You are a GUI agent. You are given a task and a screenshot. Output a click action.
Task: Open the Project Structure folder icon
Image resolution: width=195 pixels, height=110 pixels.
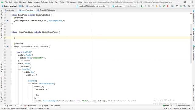click(172, 6)
